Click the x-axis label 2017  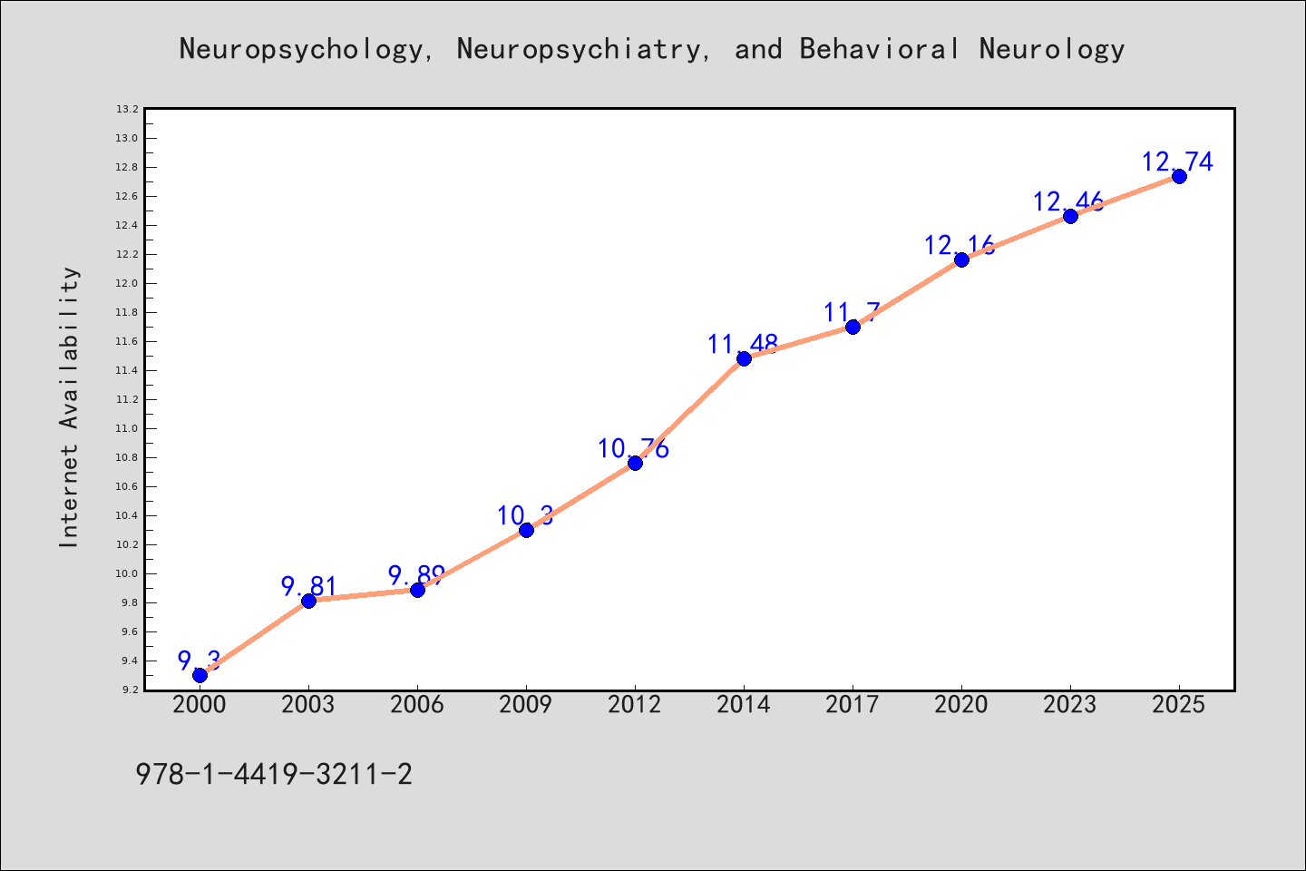853,705
